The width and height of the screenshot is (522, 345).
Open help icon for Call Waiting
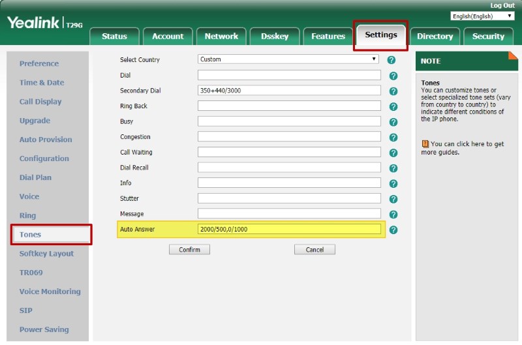pyautogui.click(x=393, y=153)
